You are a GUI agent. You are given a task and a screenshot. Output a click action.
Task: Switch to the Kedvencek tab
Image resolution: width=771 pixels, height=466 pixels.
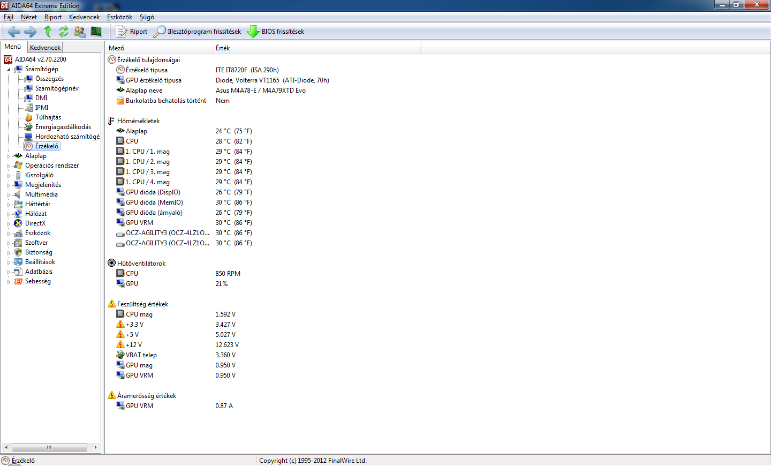tap(46, 48)
